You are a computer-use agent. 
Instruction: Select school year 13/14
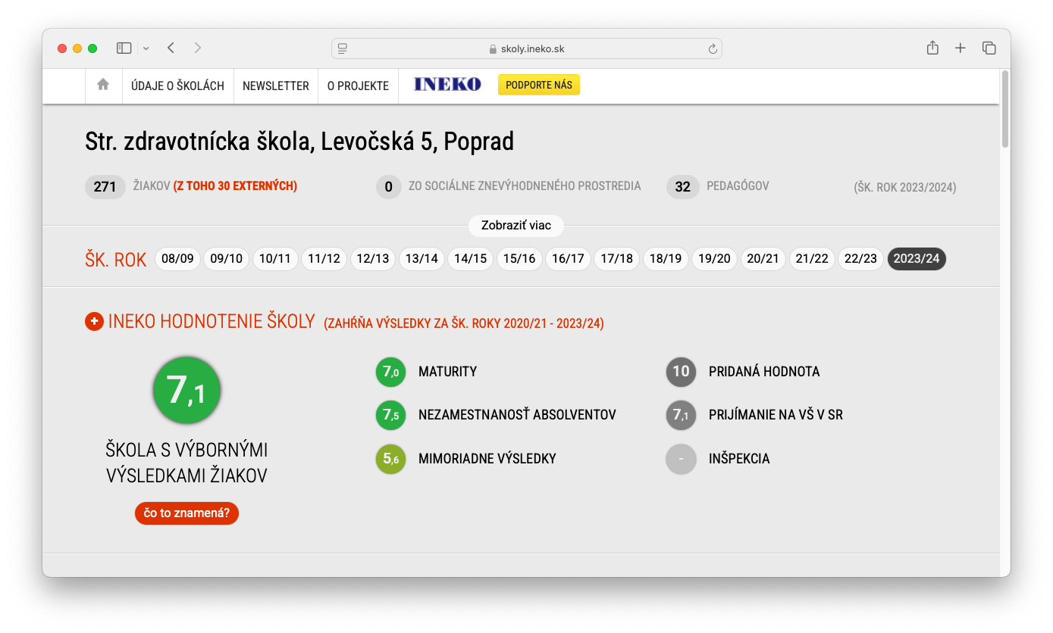(x=422, y=259)
